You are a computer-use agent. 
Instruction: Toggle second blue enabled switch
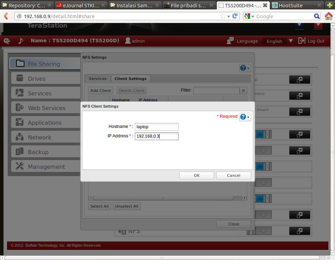(x=263, y=166)
